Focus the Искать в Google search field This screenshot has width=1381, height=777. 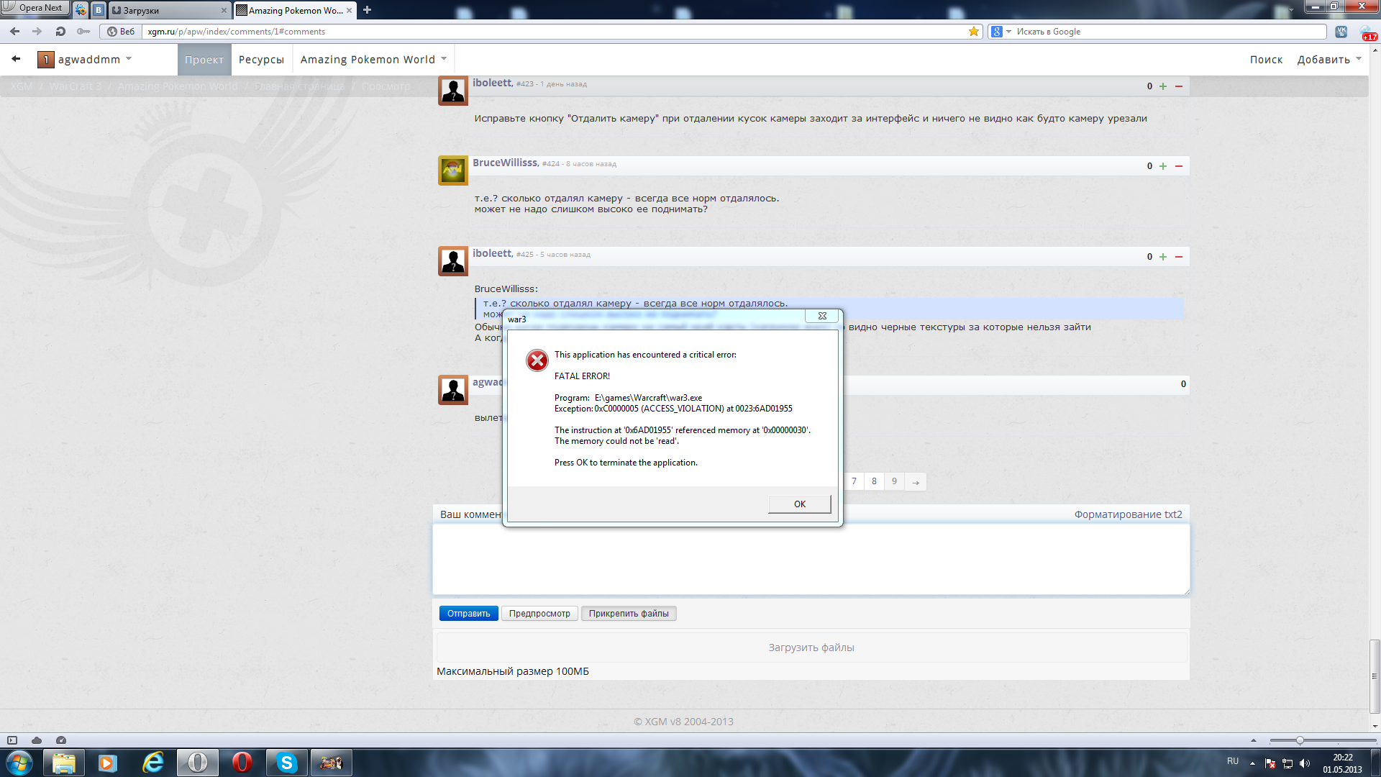1169,31
